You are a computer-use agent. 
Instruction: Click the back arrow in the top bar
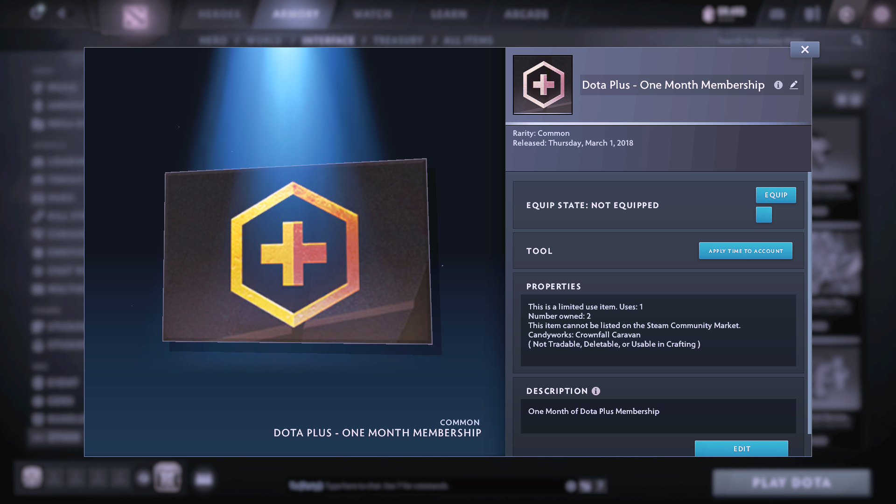tap(62, 14)
